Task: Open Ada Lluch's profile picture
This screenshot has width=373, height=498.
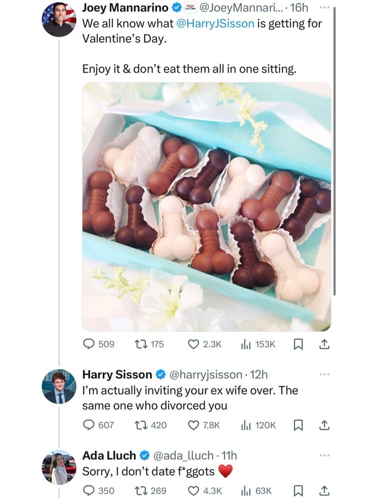Action: [59, 467]
